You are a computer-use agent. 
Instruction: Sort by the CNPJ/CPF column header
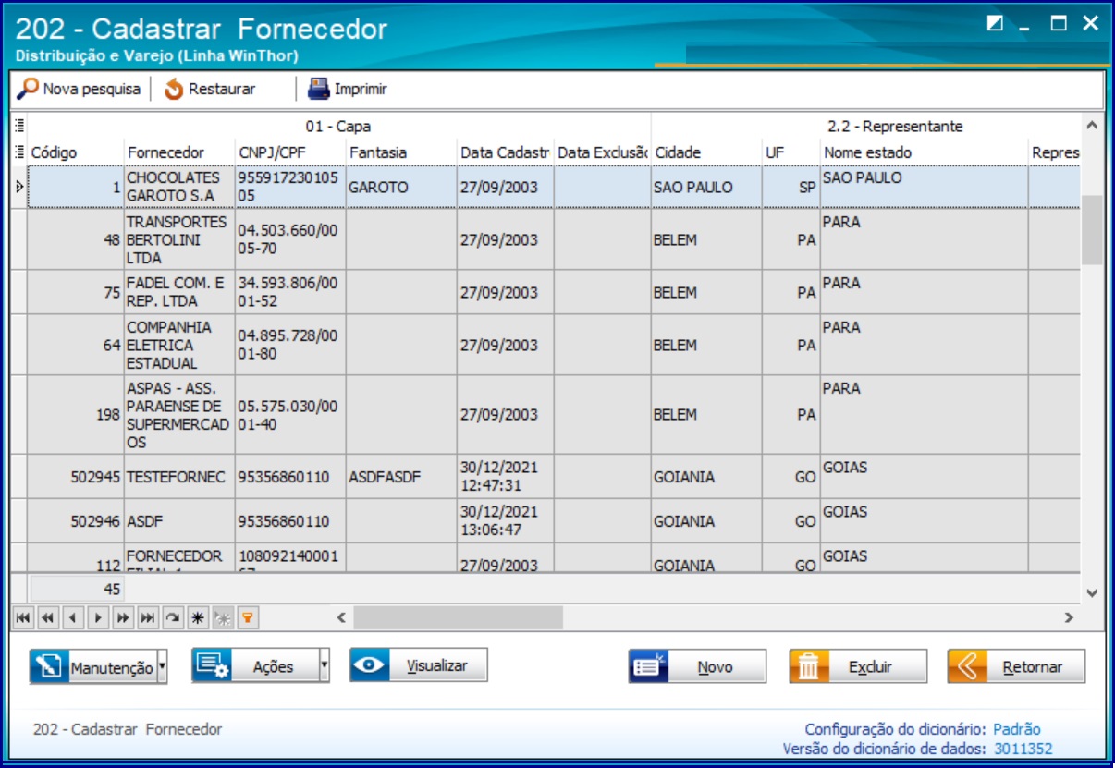coord(290,152)
